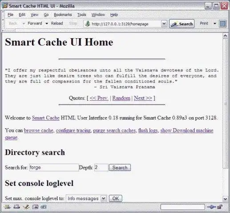Open the URL bar history dropdown
Image resolution: width=230 pixels, height=213 pixels.
click(x=164, y=24)
